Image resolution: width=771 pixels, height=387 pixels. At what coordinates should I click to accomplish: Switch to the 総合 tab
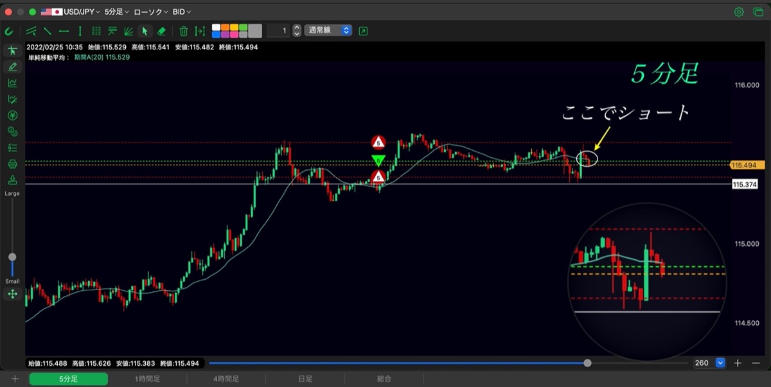coord(384,379)
